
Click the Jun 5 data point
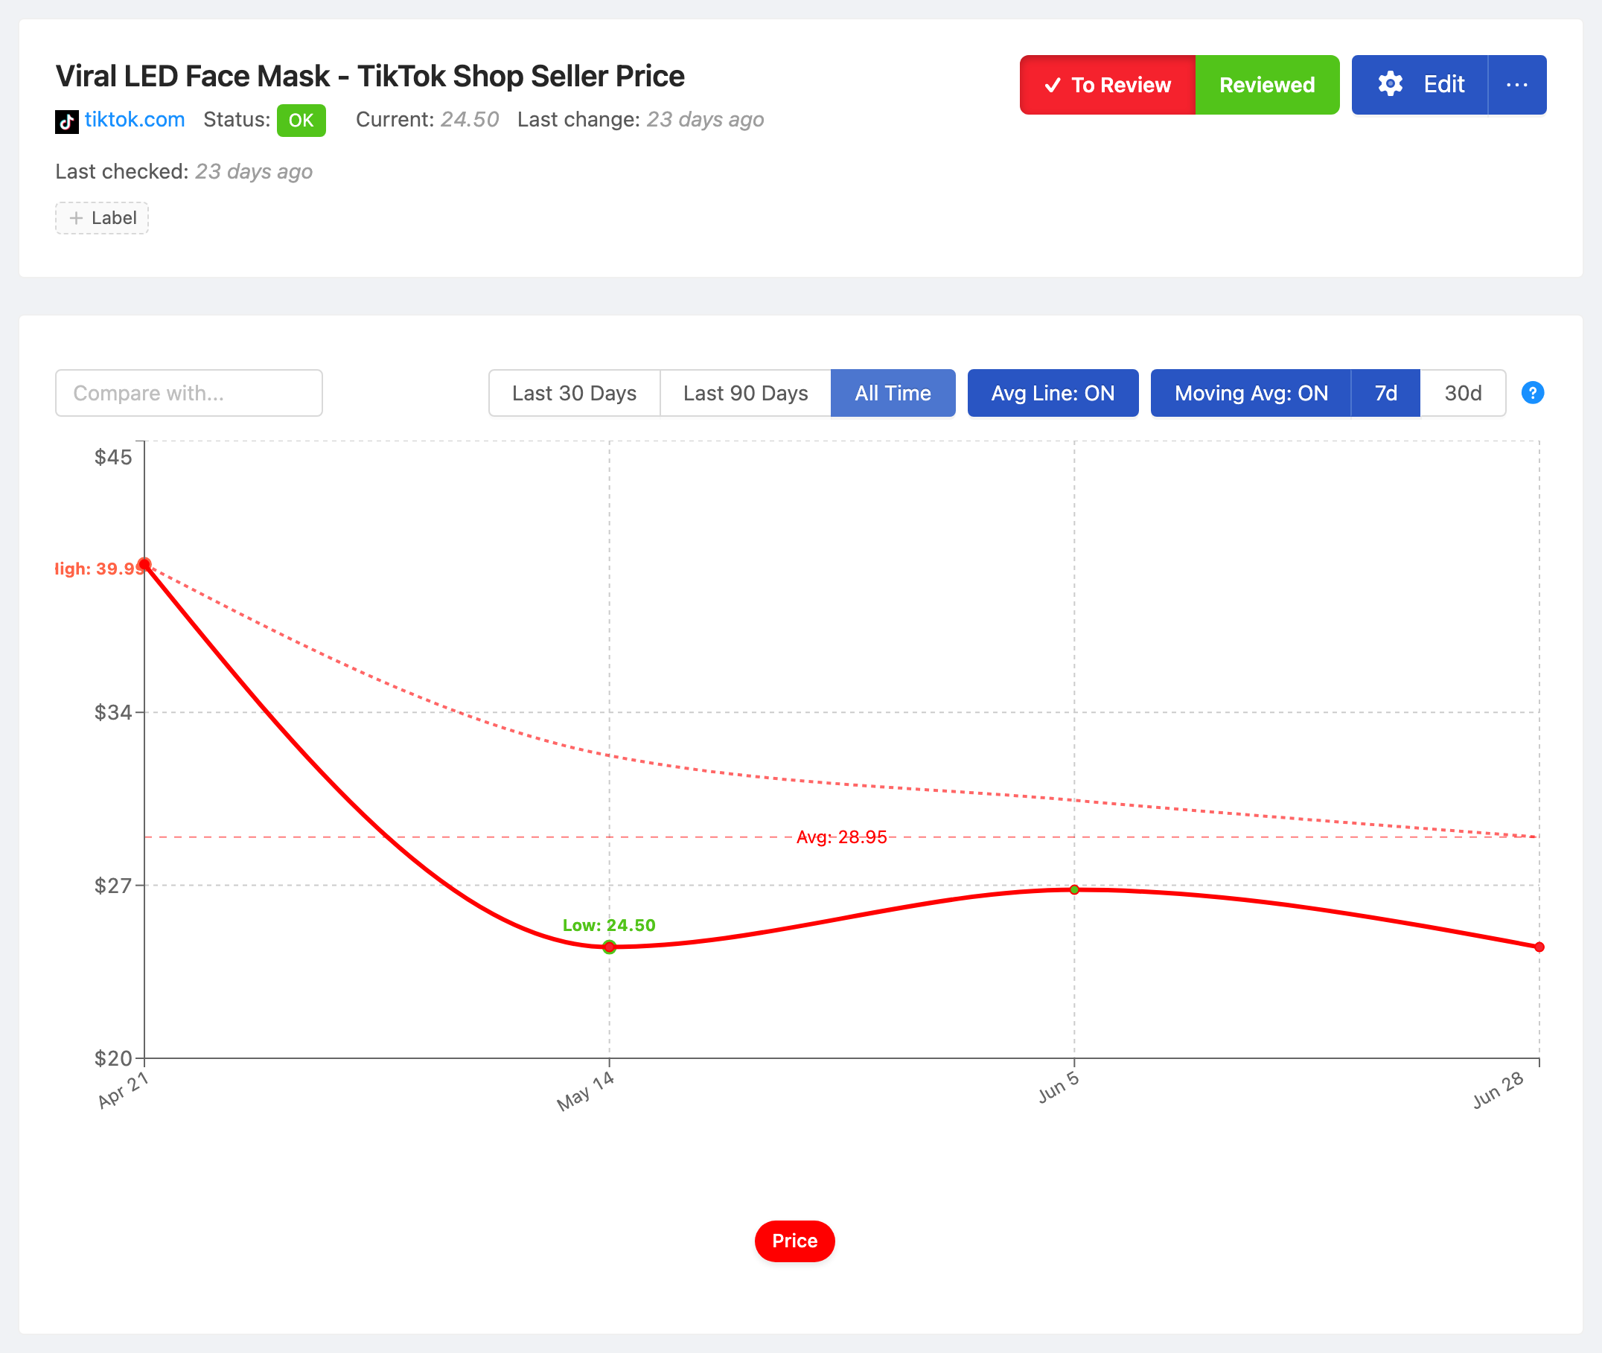1074,890
